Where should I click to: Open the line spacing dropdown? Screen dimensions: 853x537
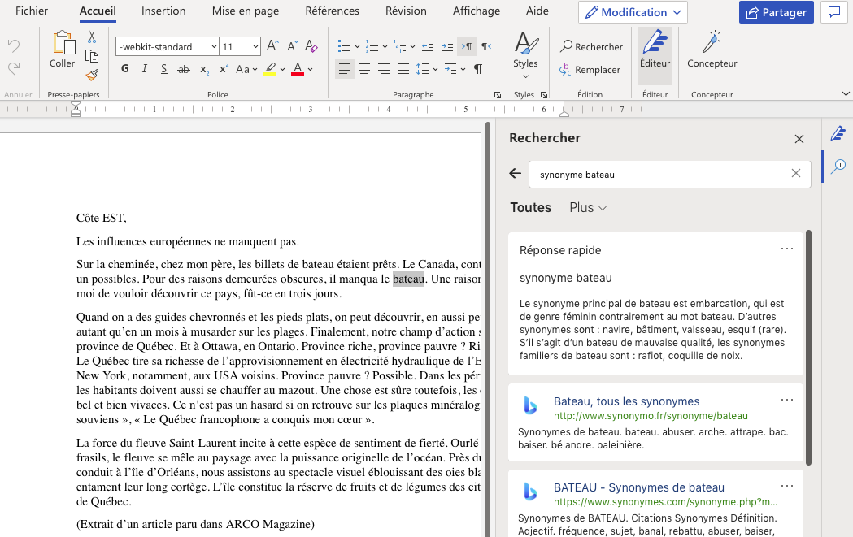click(437, 70)
